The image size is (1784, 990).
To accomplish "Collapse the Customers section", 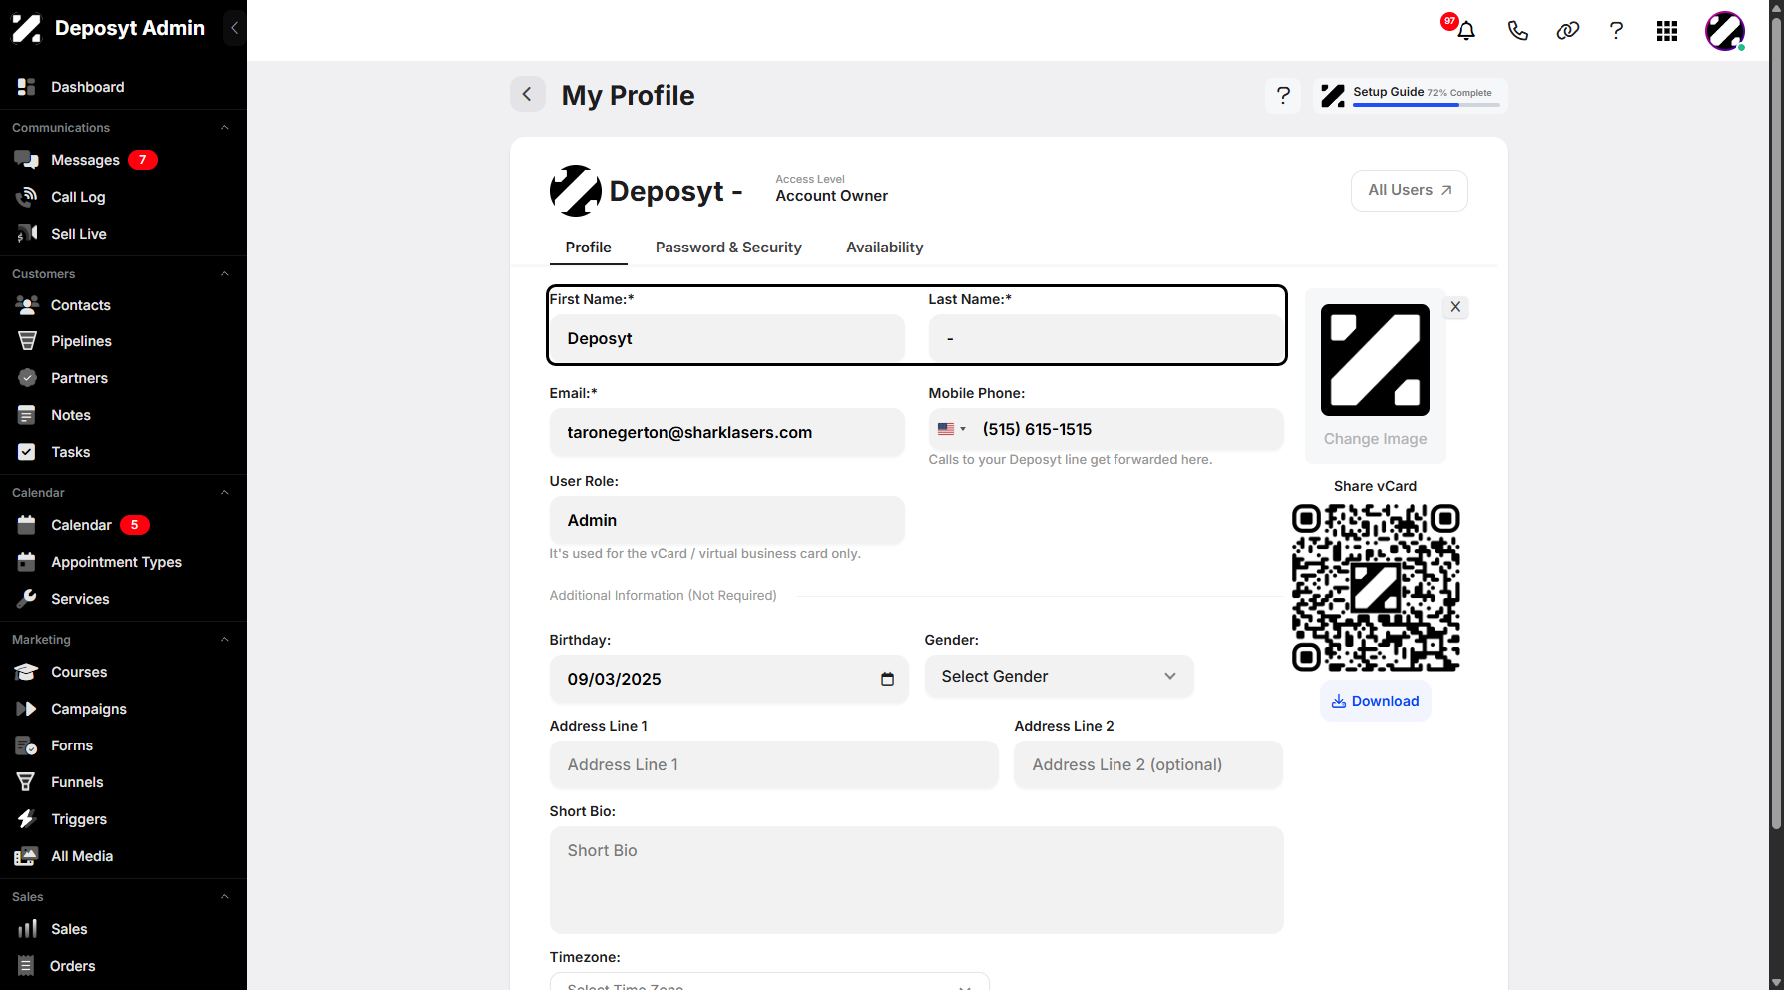I will pyautogui.click(x=224, y=274).
